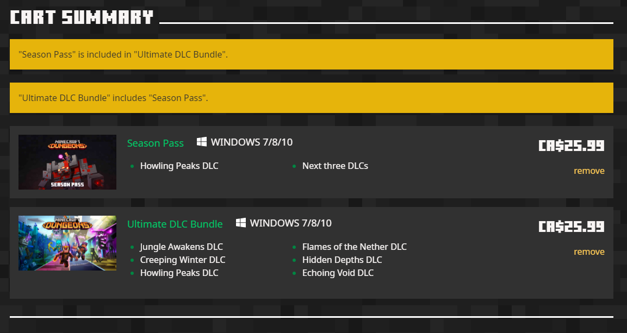The width and height of the screenshot is (627, 333).
Task: Remove Season Pass from the cart
Action: point(589,171)
